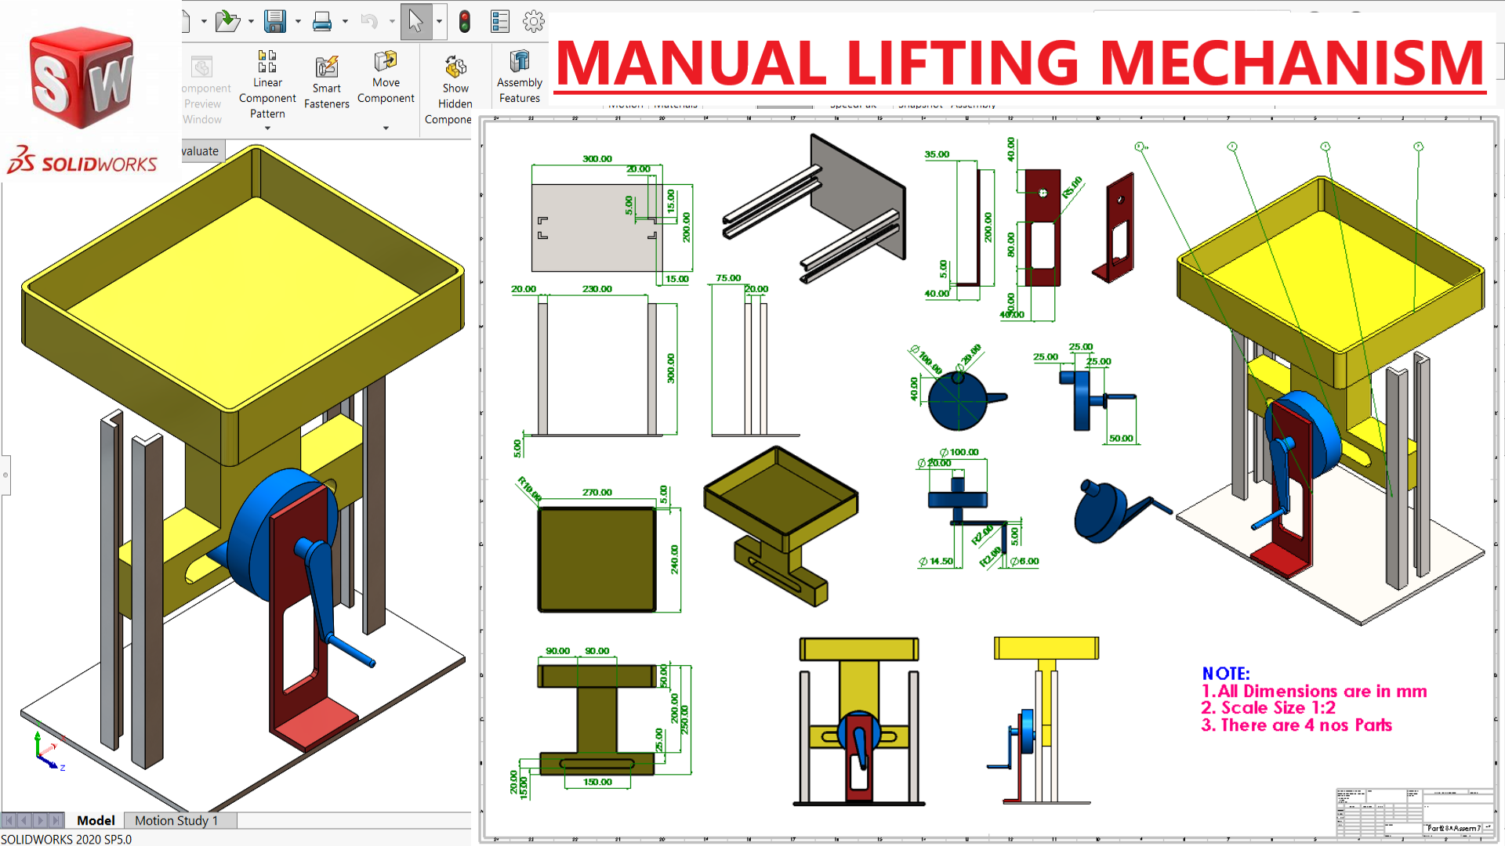
Task: Go to next tab arrow
Action: [x=40, y=820]
